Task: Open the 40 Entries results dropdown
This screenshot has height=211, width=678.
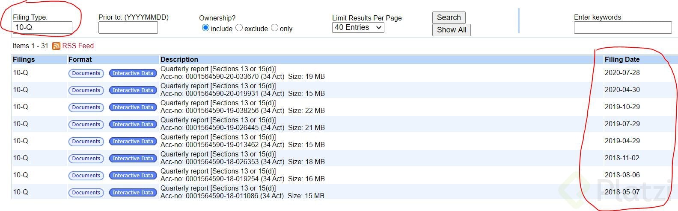Action: [358, 27]
